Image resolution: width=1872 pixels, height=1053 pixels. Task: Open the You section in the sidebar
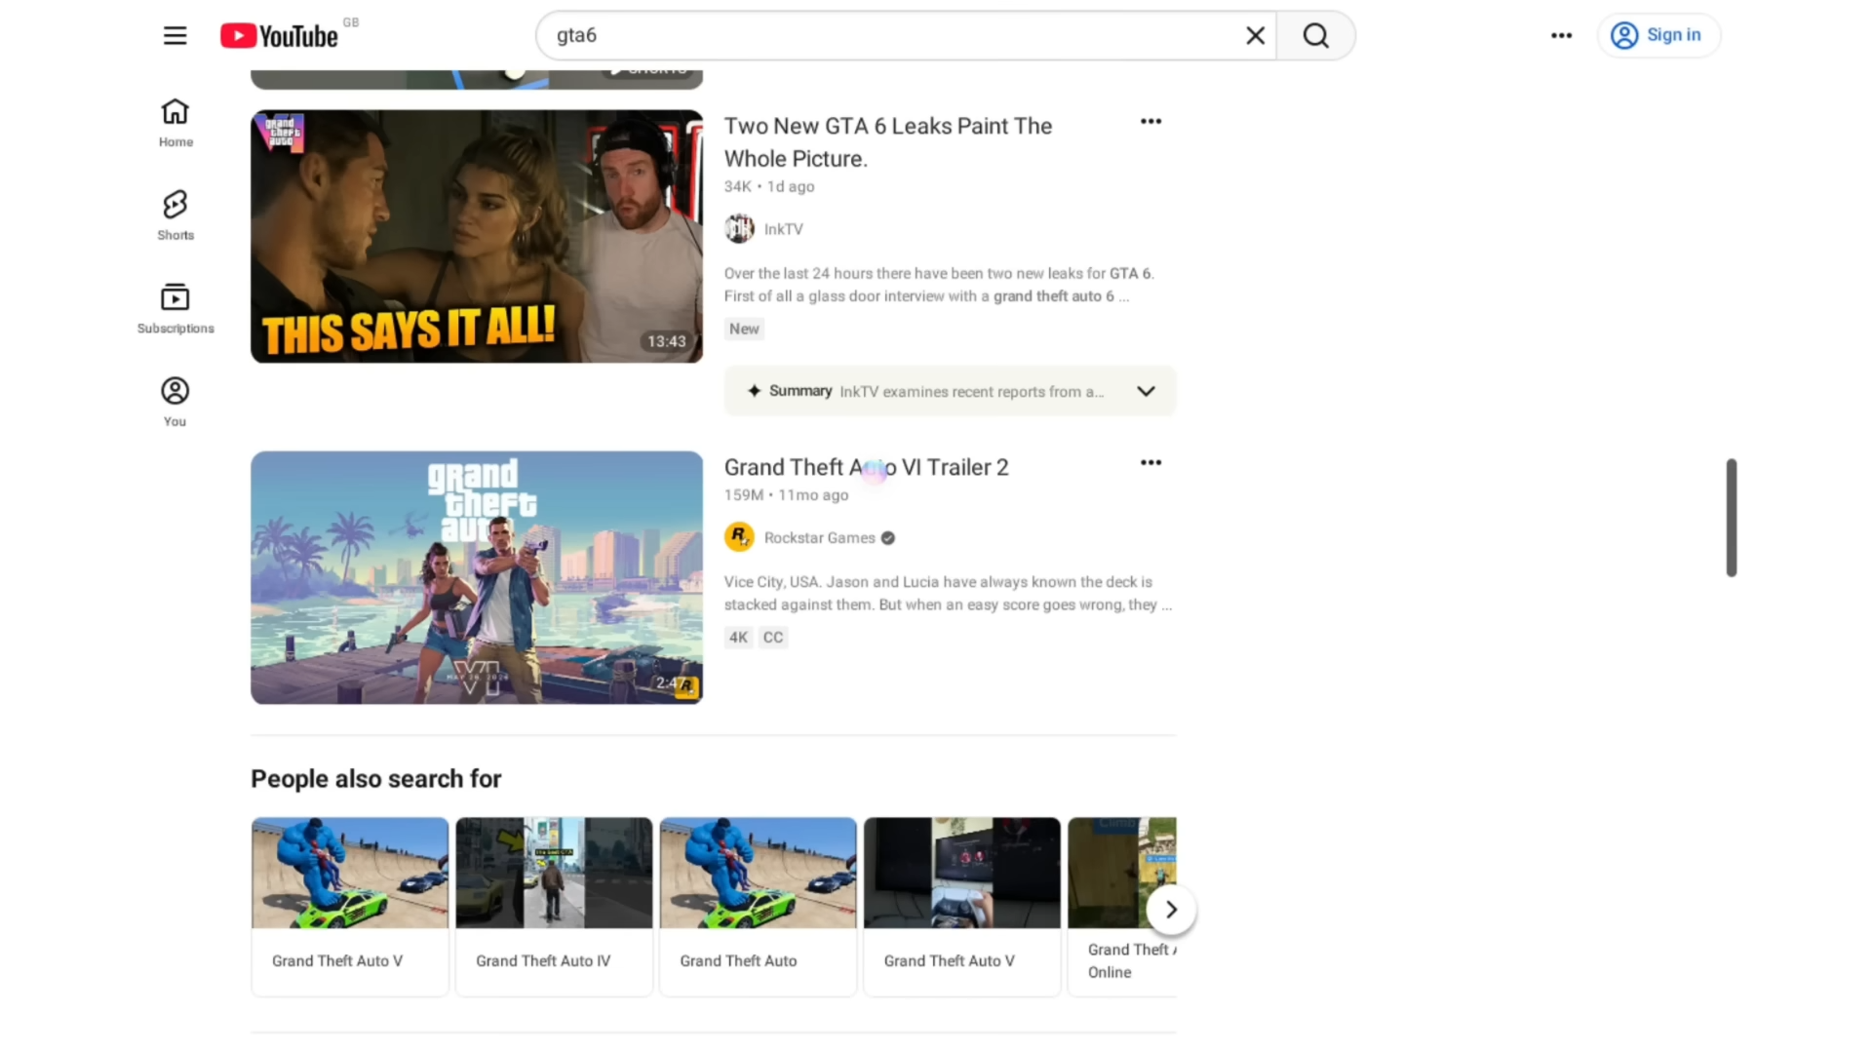[x=175, y=402]
